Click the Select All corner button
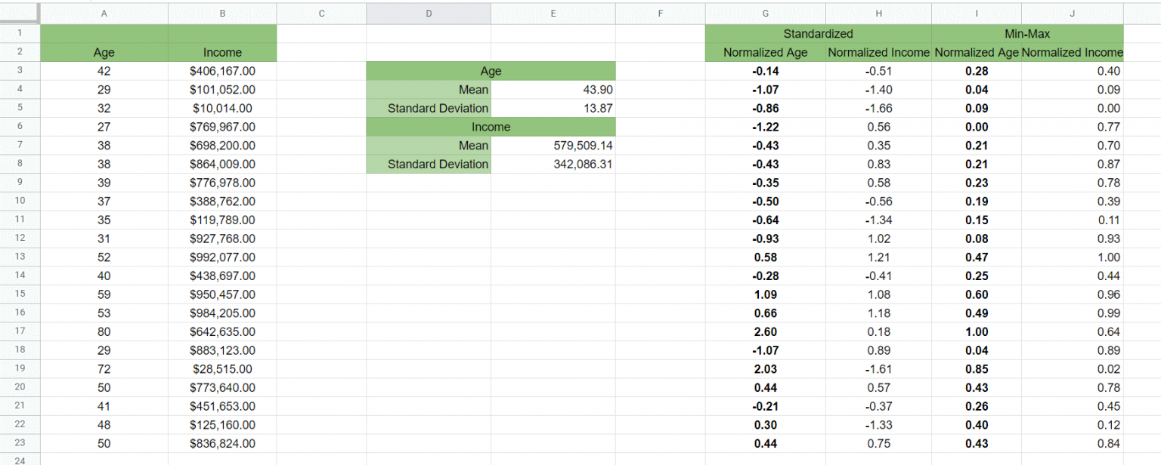 pyautogui.click(x=20, y=13)
